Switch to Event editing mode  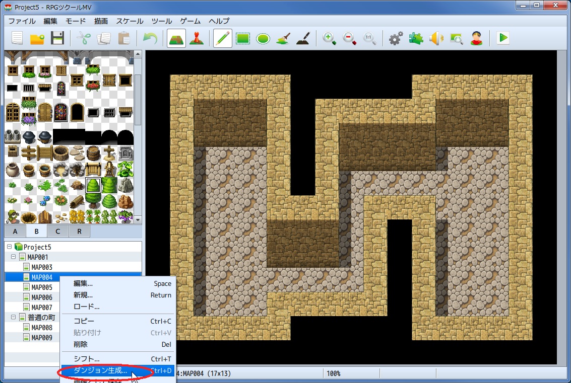tap(196, 38)
